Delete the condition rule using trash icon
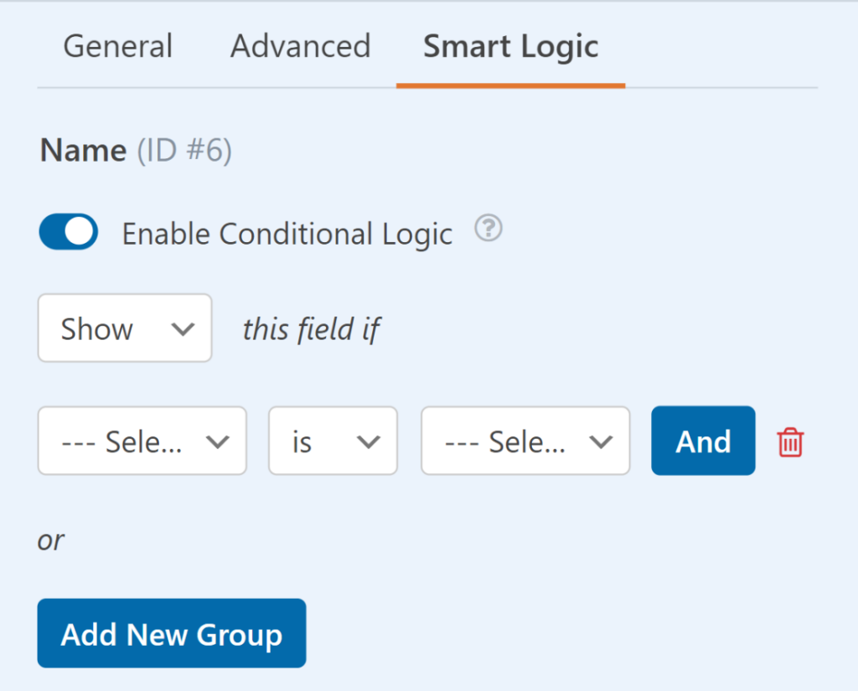Screen dimensions: 858x691 (788, 441)
